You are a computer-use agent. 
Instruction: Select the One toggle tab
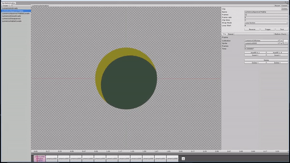coord(225,34)
